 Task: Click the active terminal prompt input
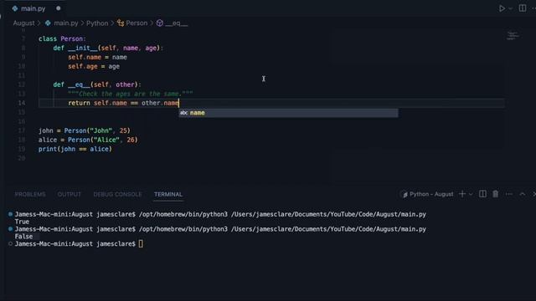click(141, 243)
